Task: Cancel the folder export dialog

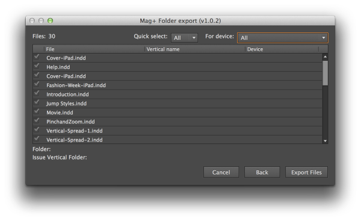Action: pos(221,172)
